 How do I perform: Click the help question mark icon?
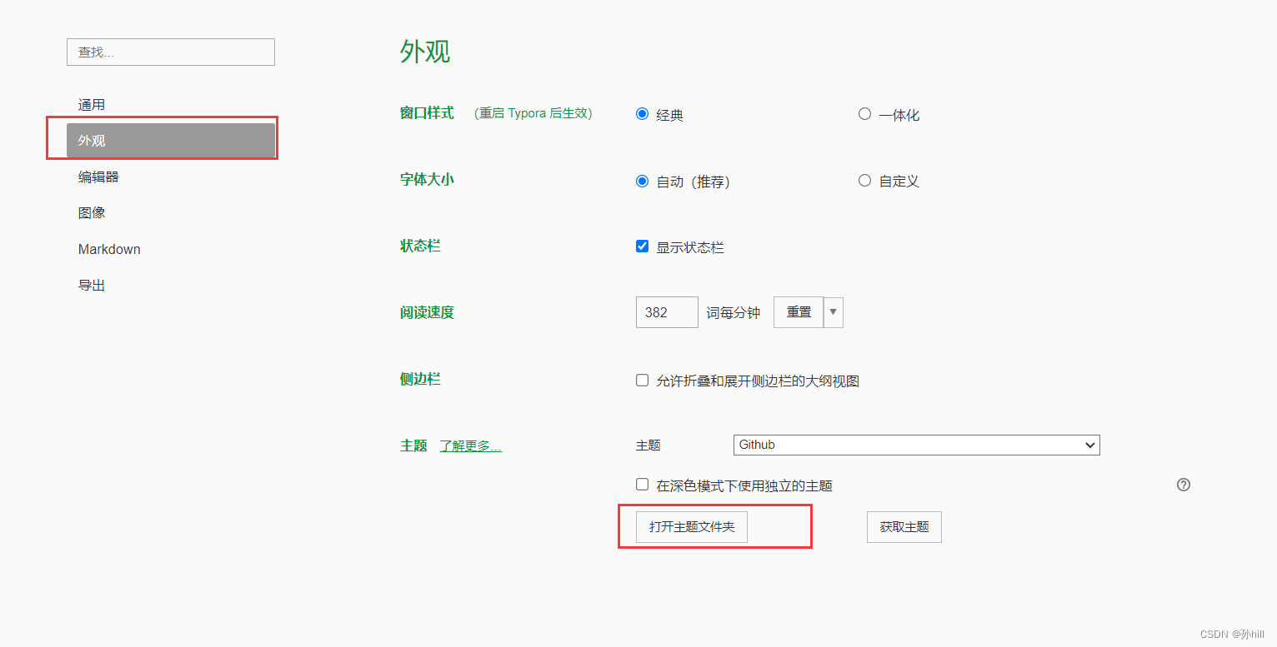(x=1183, y=485)
